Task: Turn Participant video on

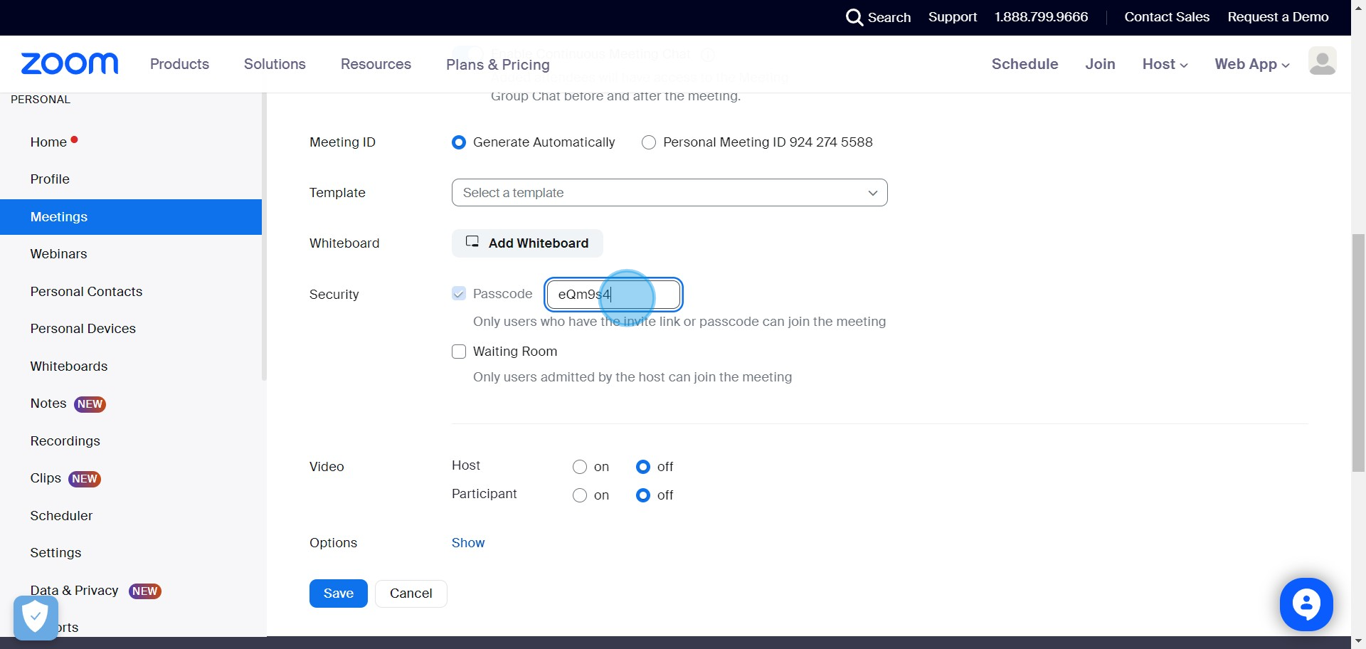Action: [x=580, y=495]
